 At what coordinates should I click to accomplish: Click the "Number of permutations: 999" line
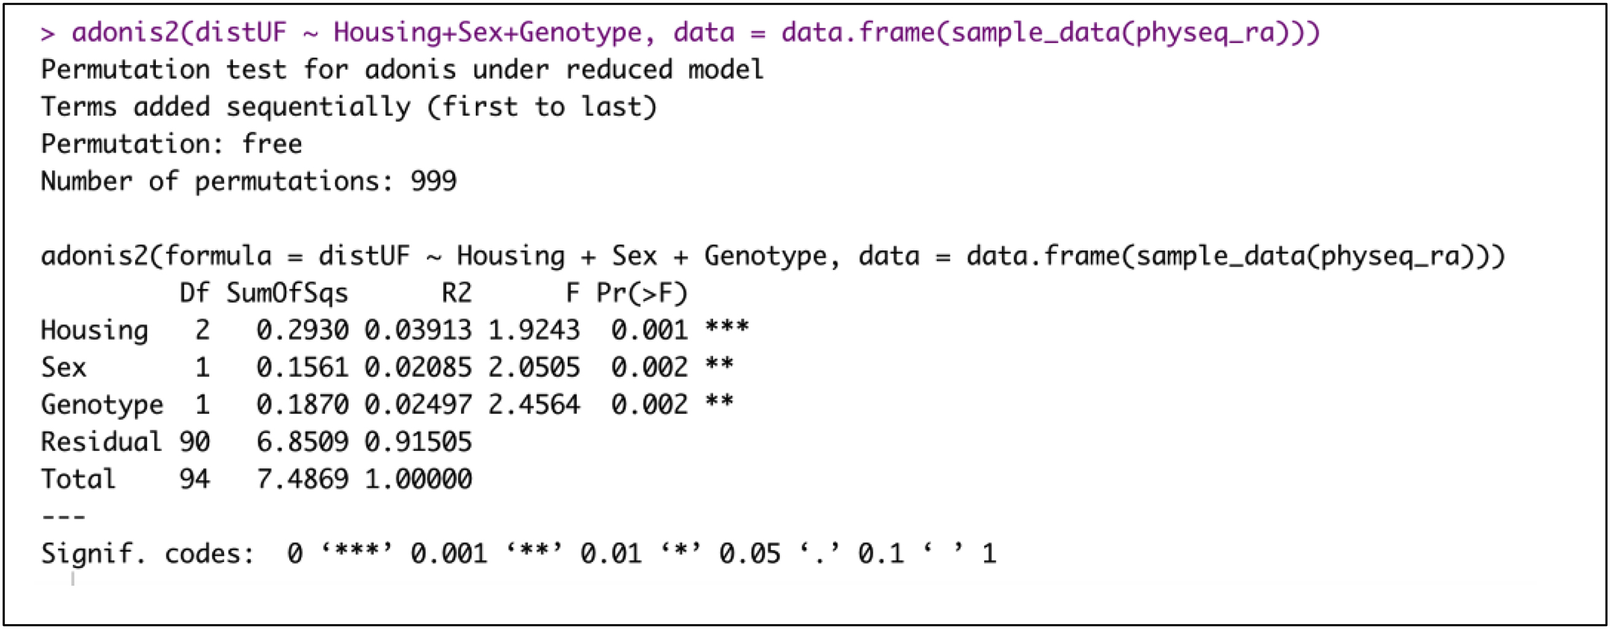coord(249,181)
